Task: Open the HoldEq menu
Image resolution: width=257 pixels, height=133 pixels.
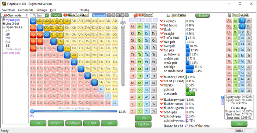Action: click(84, 10)
